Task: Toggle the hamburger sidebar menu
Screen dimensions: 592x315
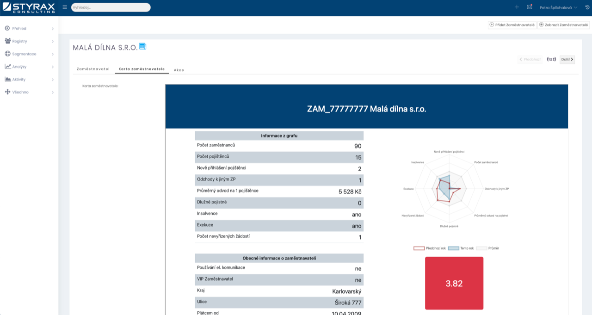Action: [x=65, y=7]
